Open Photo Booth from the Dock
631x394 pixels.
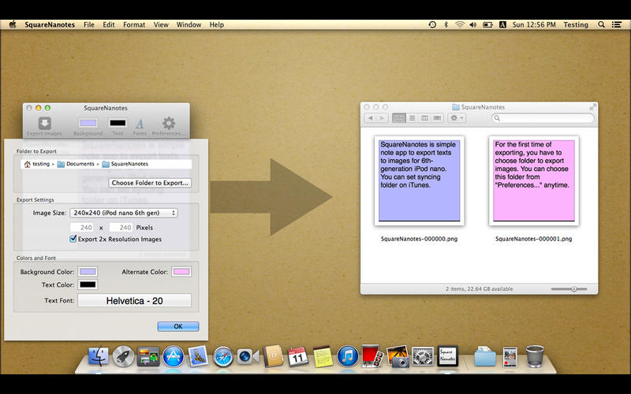pyautogui.click(x=372, y=356)
